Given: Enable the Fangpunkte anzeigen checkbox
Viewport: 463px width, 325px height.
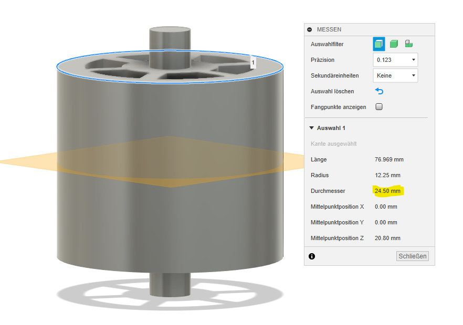Looking at the screenshot, I should pyautogui.click(x=379, y=107).
